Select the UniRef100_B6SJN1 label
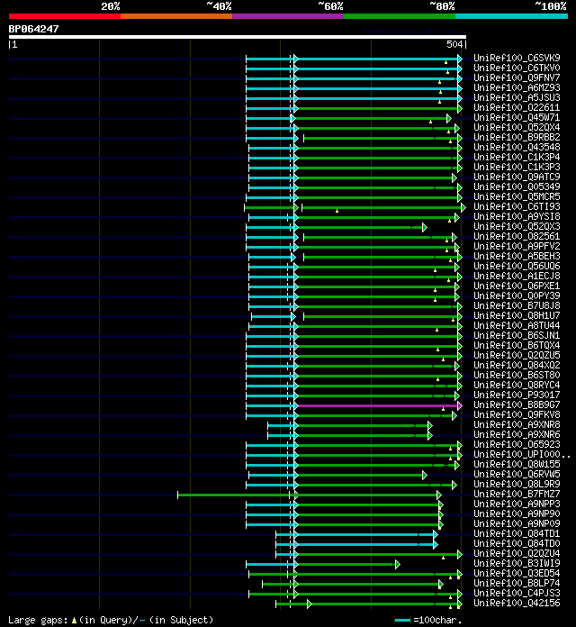 [517, 335]
